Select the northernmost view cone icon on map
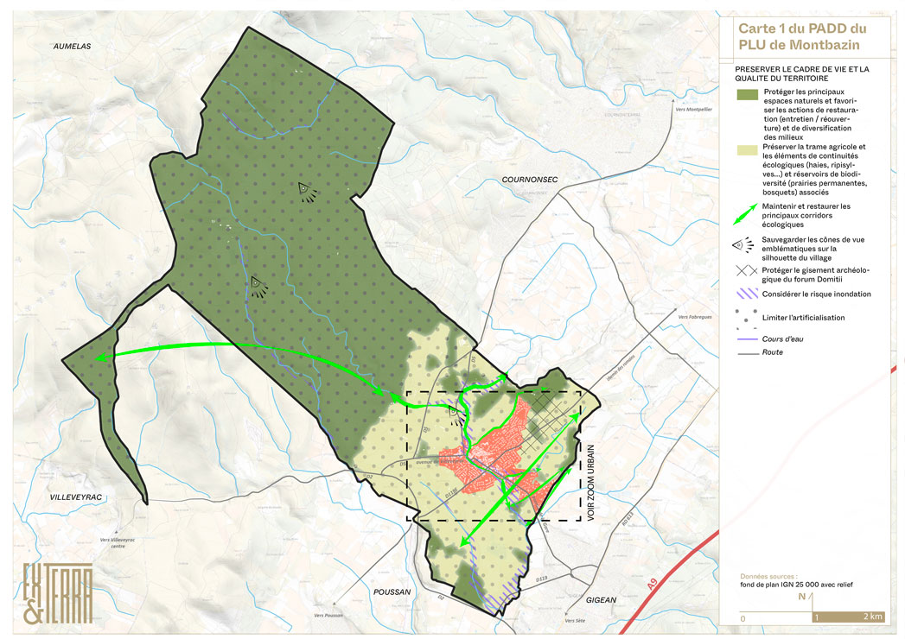The width and height of the screenshot is (905, 639). coord(305,190)
